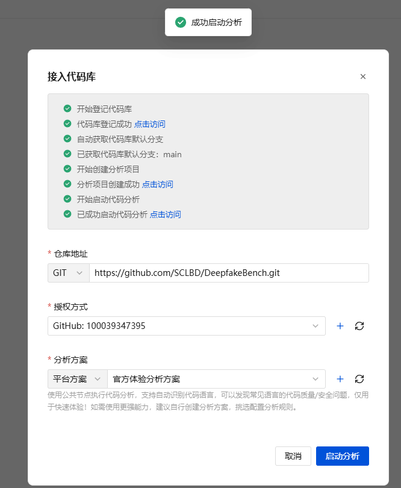The image size is (401, 488).
Task: Open the 平台方案 scheme type dropdown
Action: (78, 379)
